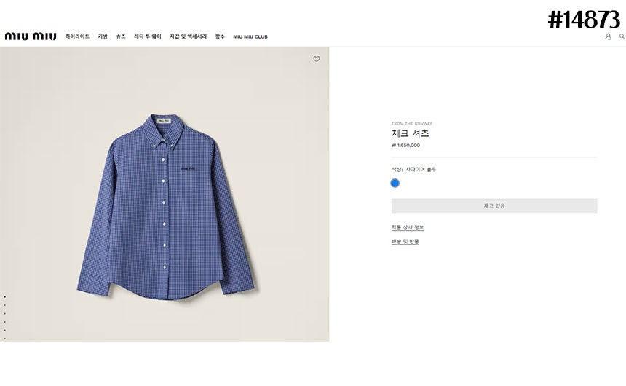This screenshot has width=626, height=386.
Task: Open search with the magnifier icon
Action: 622,36
